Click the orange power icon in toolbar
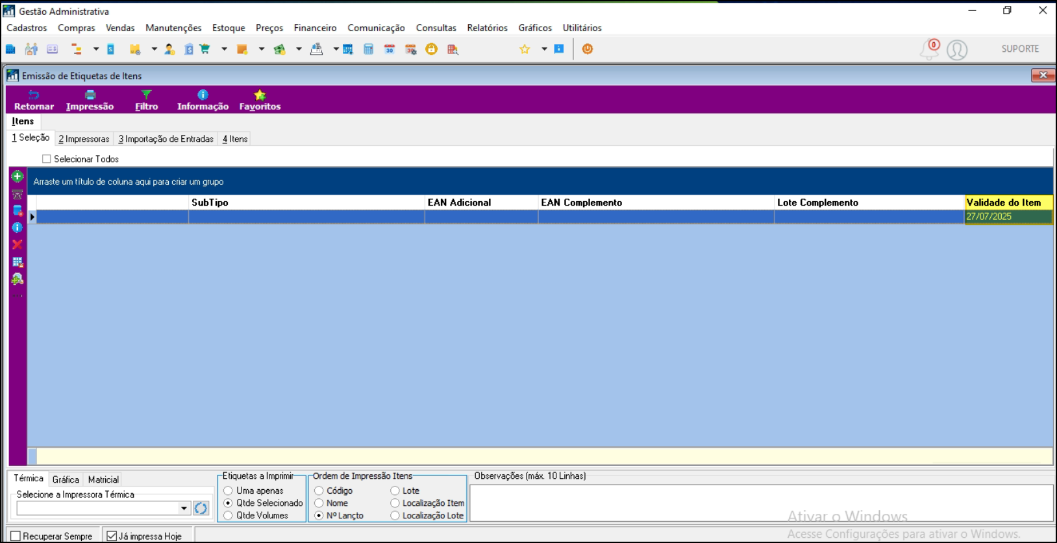The image size is (1057, 543). coord(588,49)
